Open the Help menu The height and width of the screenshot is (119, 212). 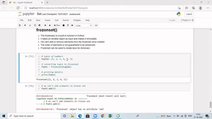(x=87, y=20)
